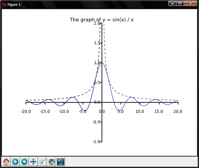Click the x-axis label '20.0'
Image resolution: width=199 pixels, height=168 pixels.
tap(178, 111)
